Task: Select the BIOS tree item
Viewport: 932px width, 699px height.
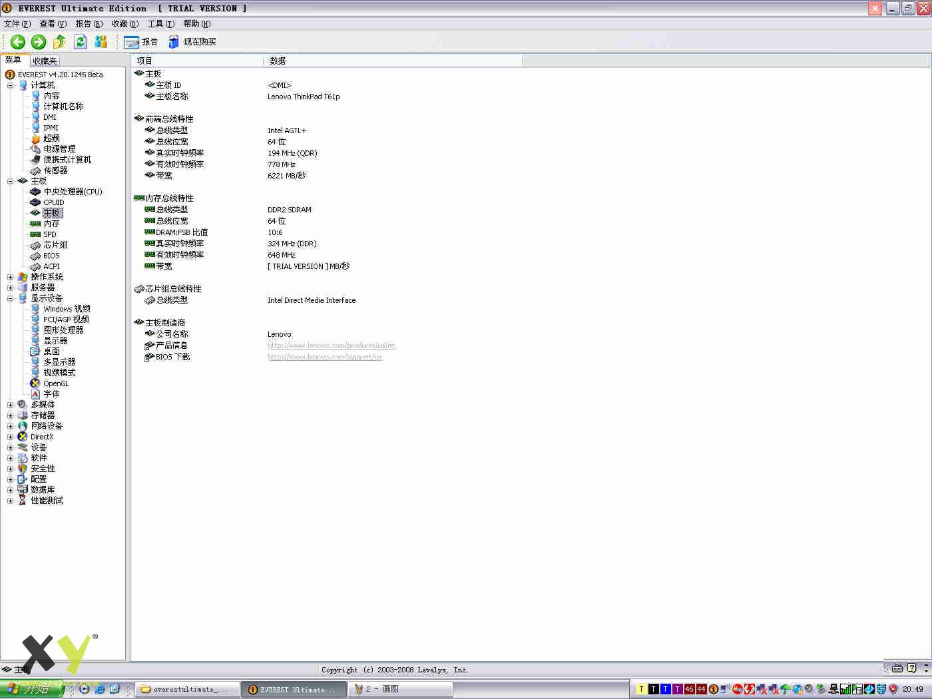Action: point(51,256)
